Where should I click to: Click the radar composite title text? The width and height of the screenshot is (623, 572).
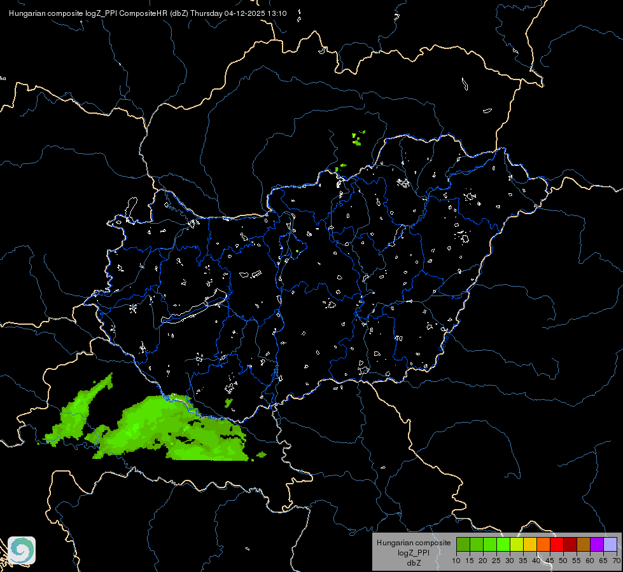coord(148,13)
